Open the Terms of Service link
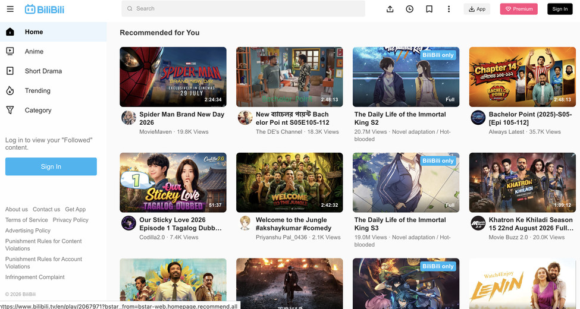The width and height of the screenshot is (580, 309). pos(26,220)
